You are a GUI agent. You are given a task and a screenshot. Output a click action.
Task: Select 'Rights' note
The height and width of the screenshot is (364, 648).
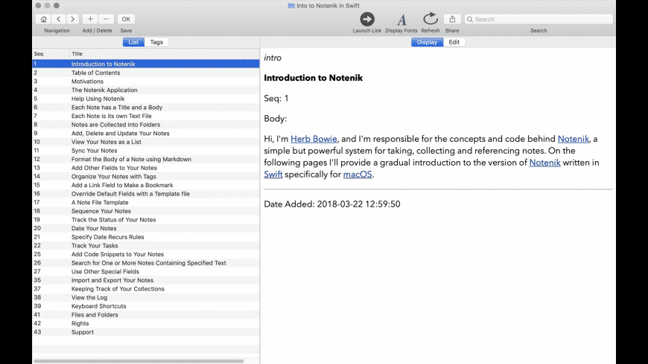tap(146, 324)
